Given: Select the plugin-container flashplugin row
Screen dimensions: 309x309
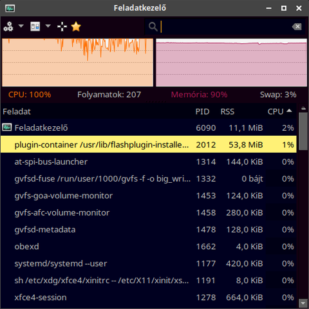Looking at the screenshot, I should (x=149, y=145).
